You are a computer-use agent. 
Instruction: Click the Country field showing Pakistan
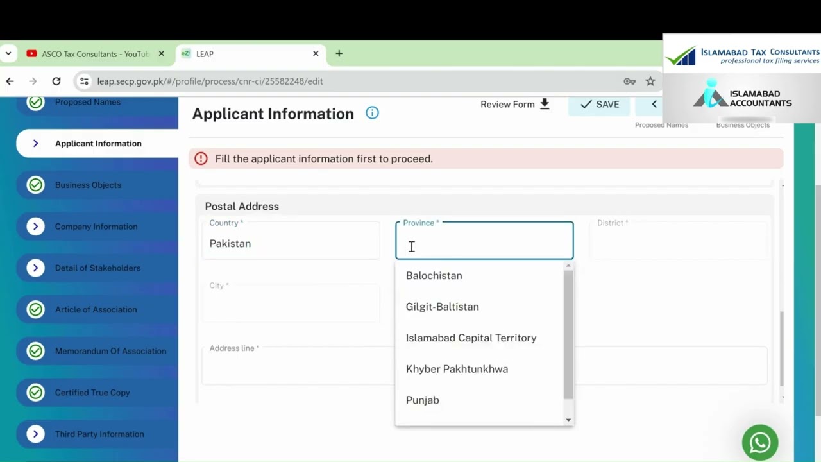pos(291,241)
